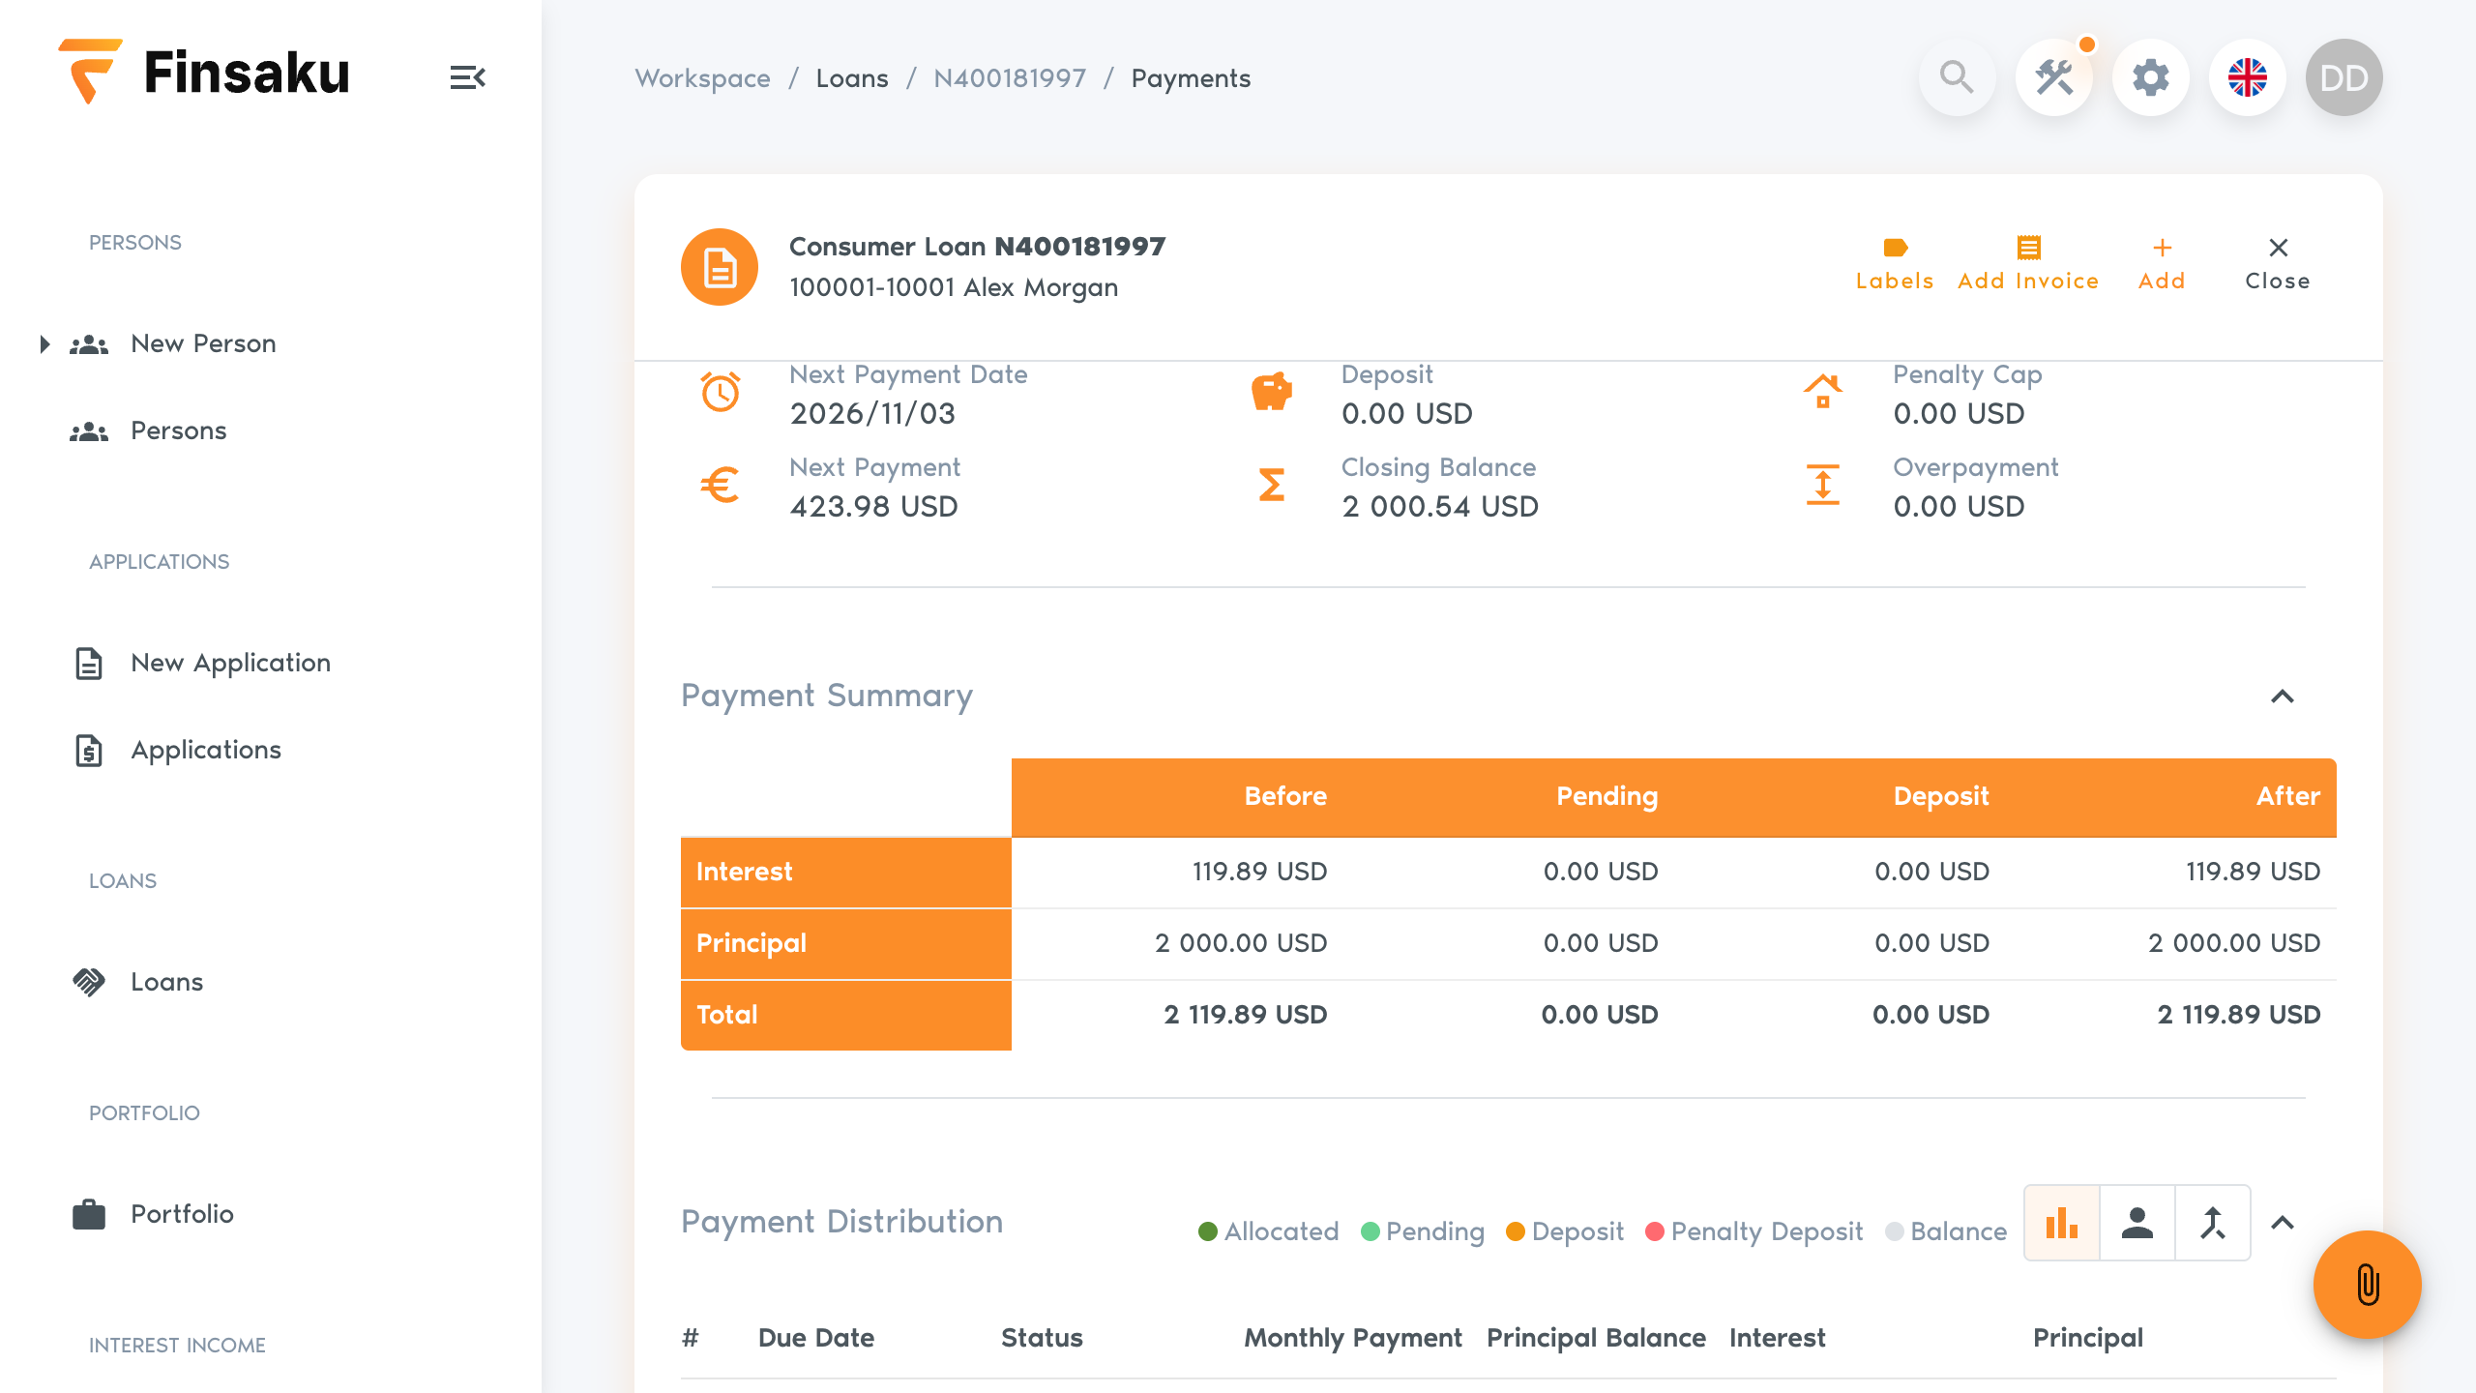
Task: Click the sigma Closing Balance icon
Action: point(1272,485)
